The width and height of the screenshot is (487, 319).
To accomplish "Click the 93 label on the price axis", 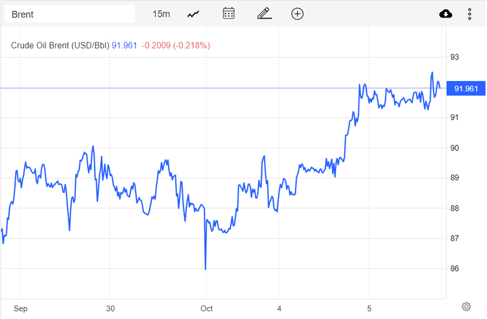I will point(455,57).
